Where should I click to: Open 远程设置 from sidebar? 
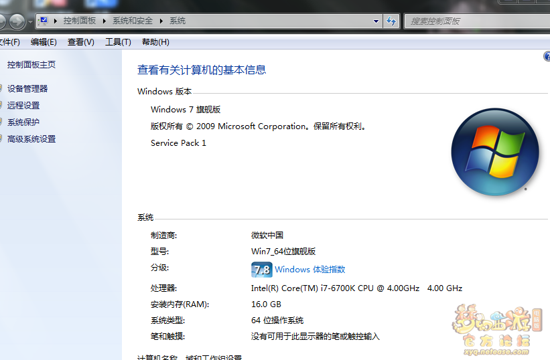click(23, 106)
